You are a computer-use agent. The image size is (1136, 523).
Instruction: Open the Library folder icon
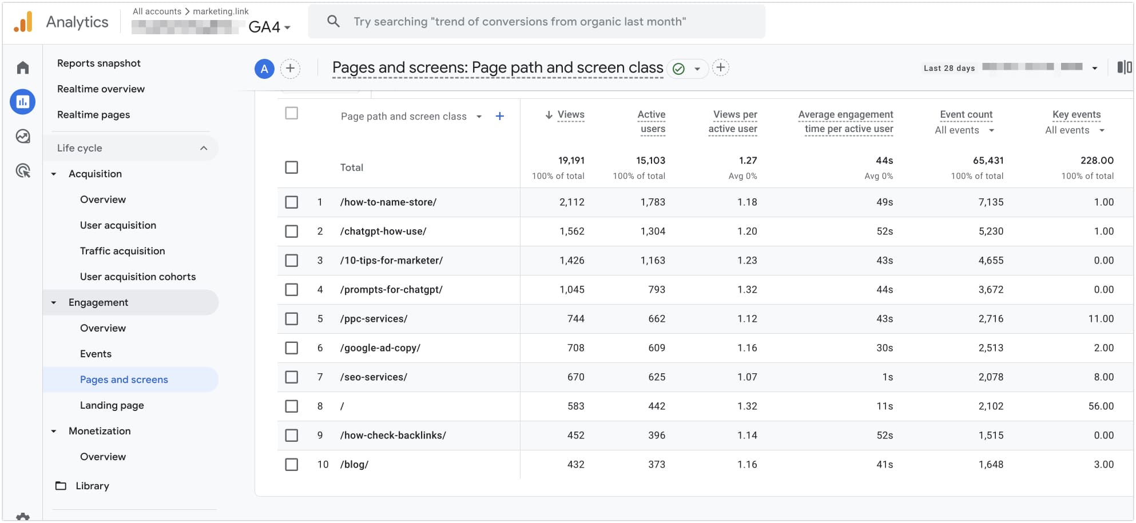point(61,485)
